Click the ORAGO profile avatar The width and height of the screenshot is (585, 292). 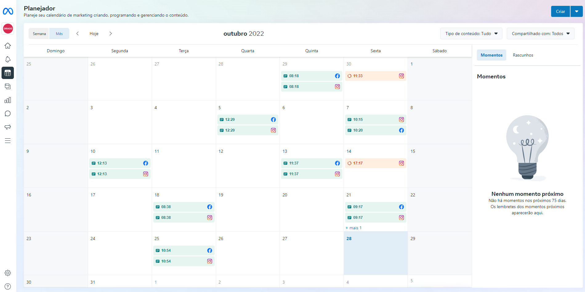pos(8,29)
